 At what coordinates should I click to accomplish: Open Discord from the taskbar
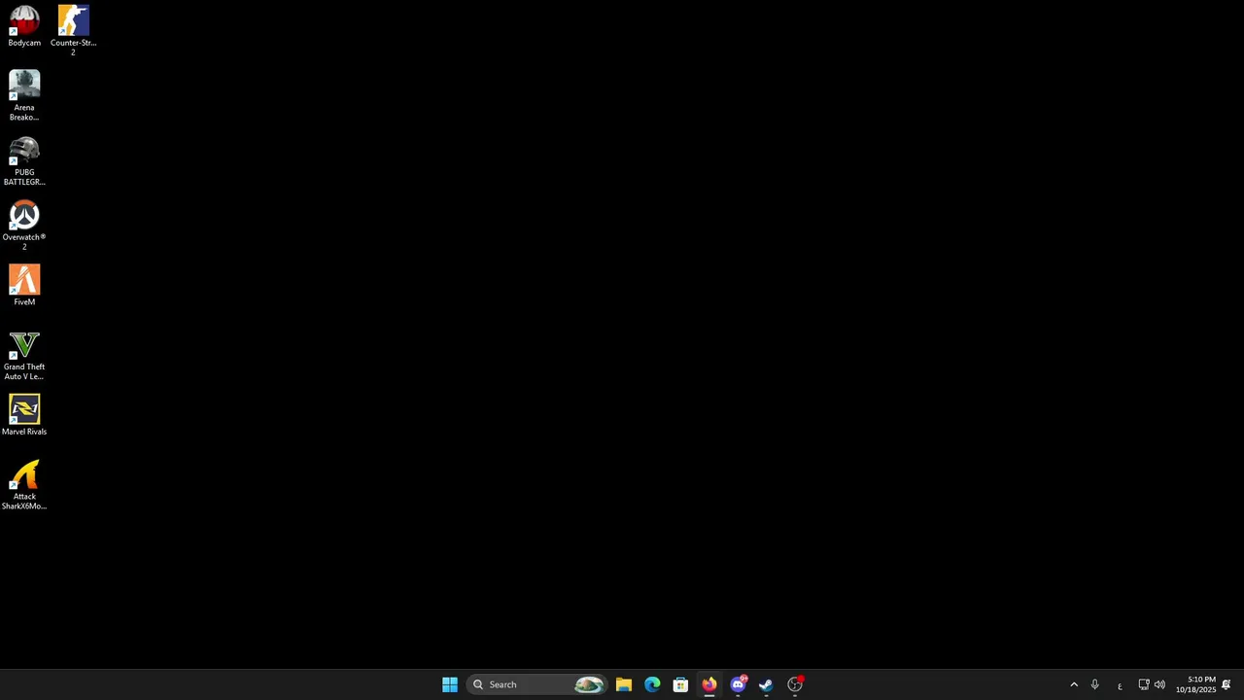point(738,684)
